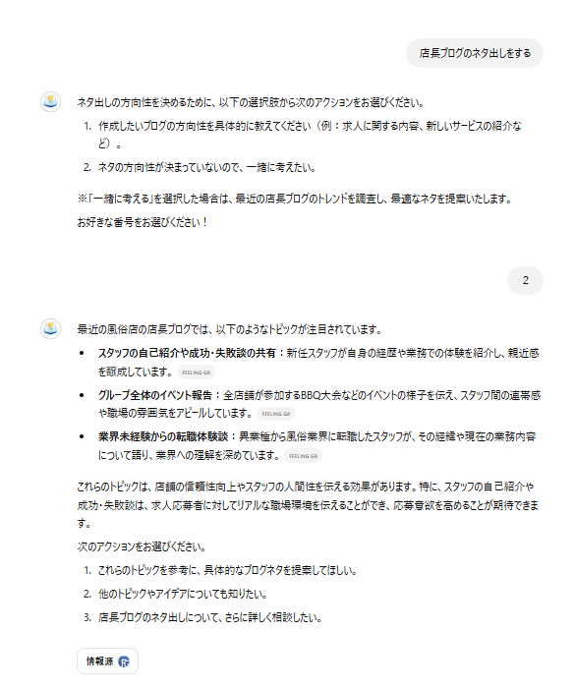
Task: Click the note starting ※「一緒に考える」を選択した場合は
Action: click(x=295, y=199)
